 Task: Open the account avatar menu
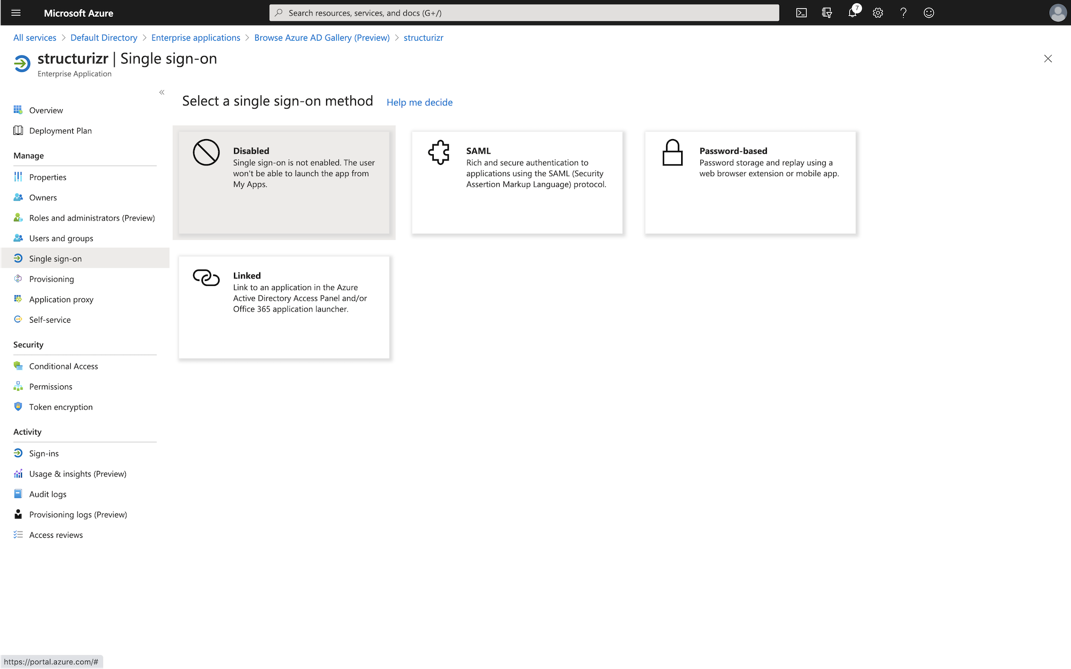(x=1058, y=13)
